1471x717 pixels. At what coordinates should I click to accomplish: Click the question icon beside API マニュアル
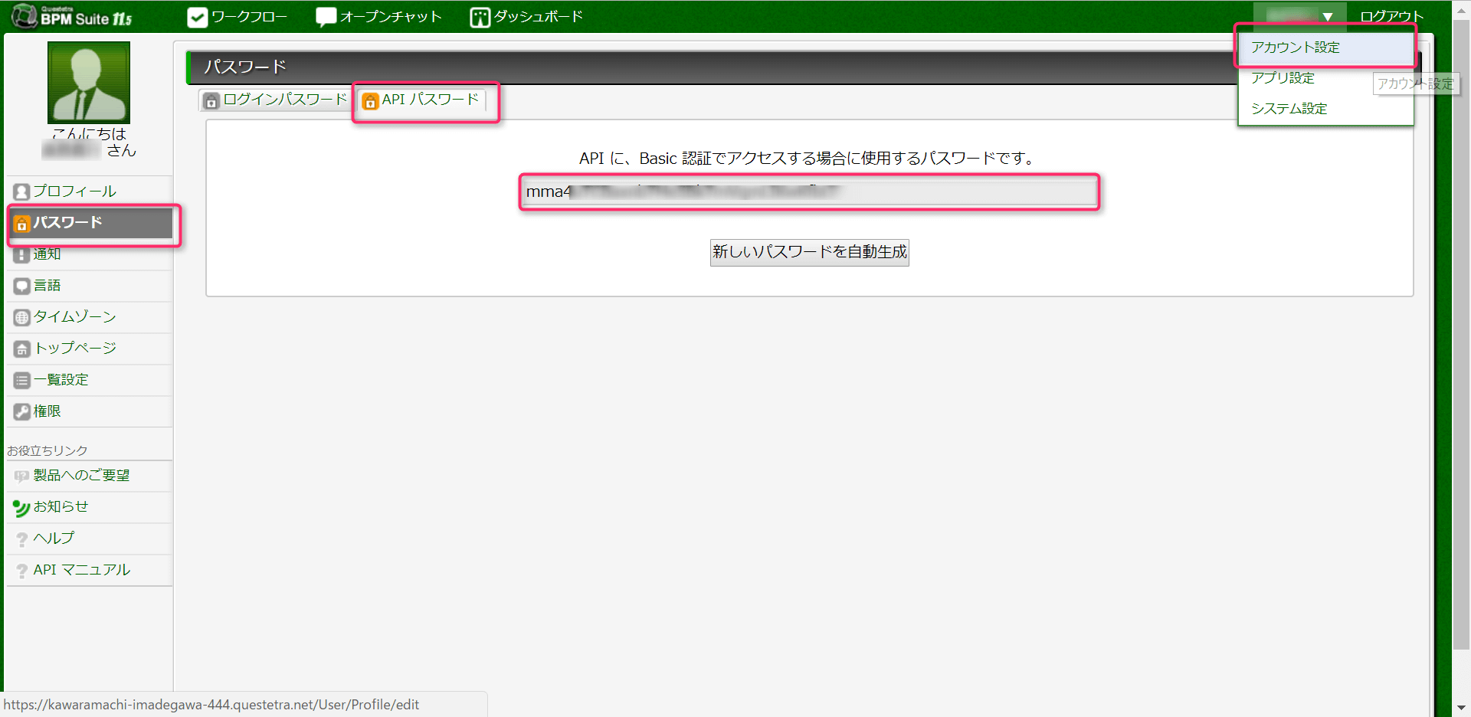(21, 571)
